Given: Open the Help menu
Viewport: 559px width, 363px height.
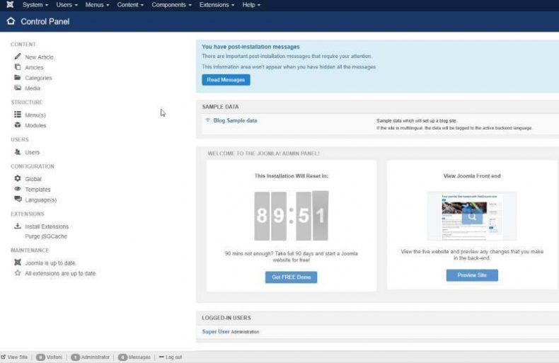Looking at the screenshot, I should (x=251, y=5).
